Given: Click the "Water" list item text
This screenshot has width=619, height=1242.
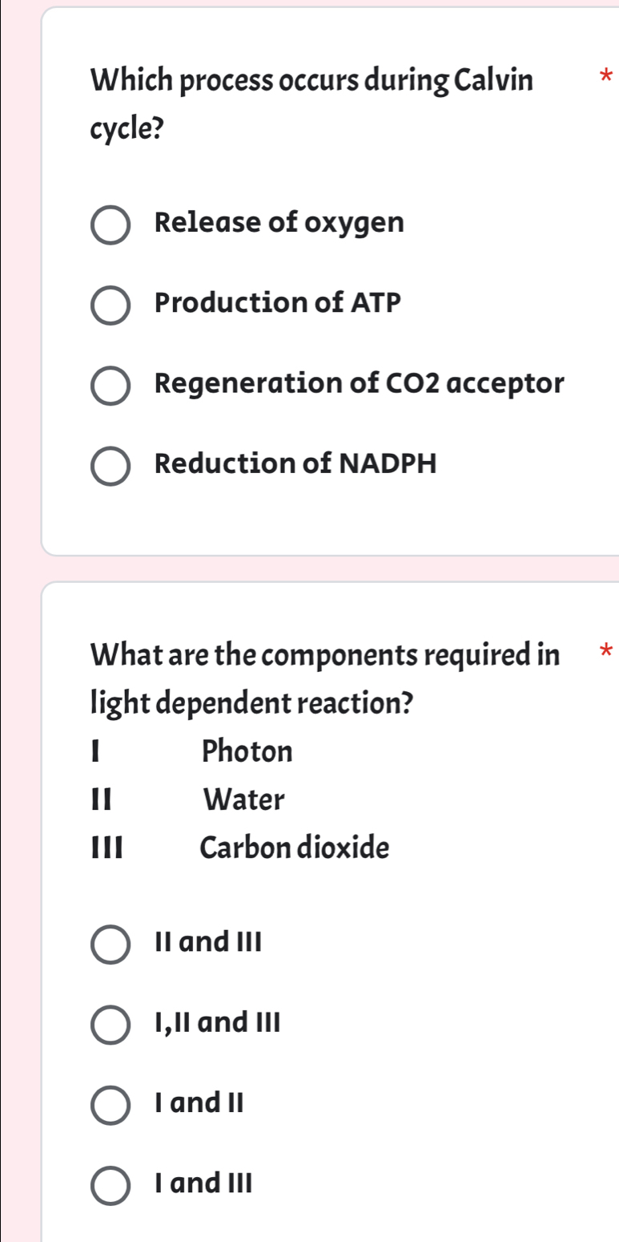Looking at the screenshot, I should pyautogui.click(x=243, y=799).
